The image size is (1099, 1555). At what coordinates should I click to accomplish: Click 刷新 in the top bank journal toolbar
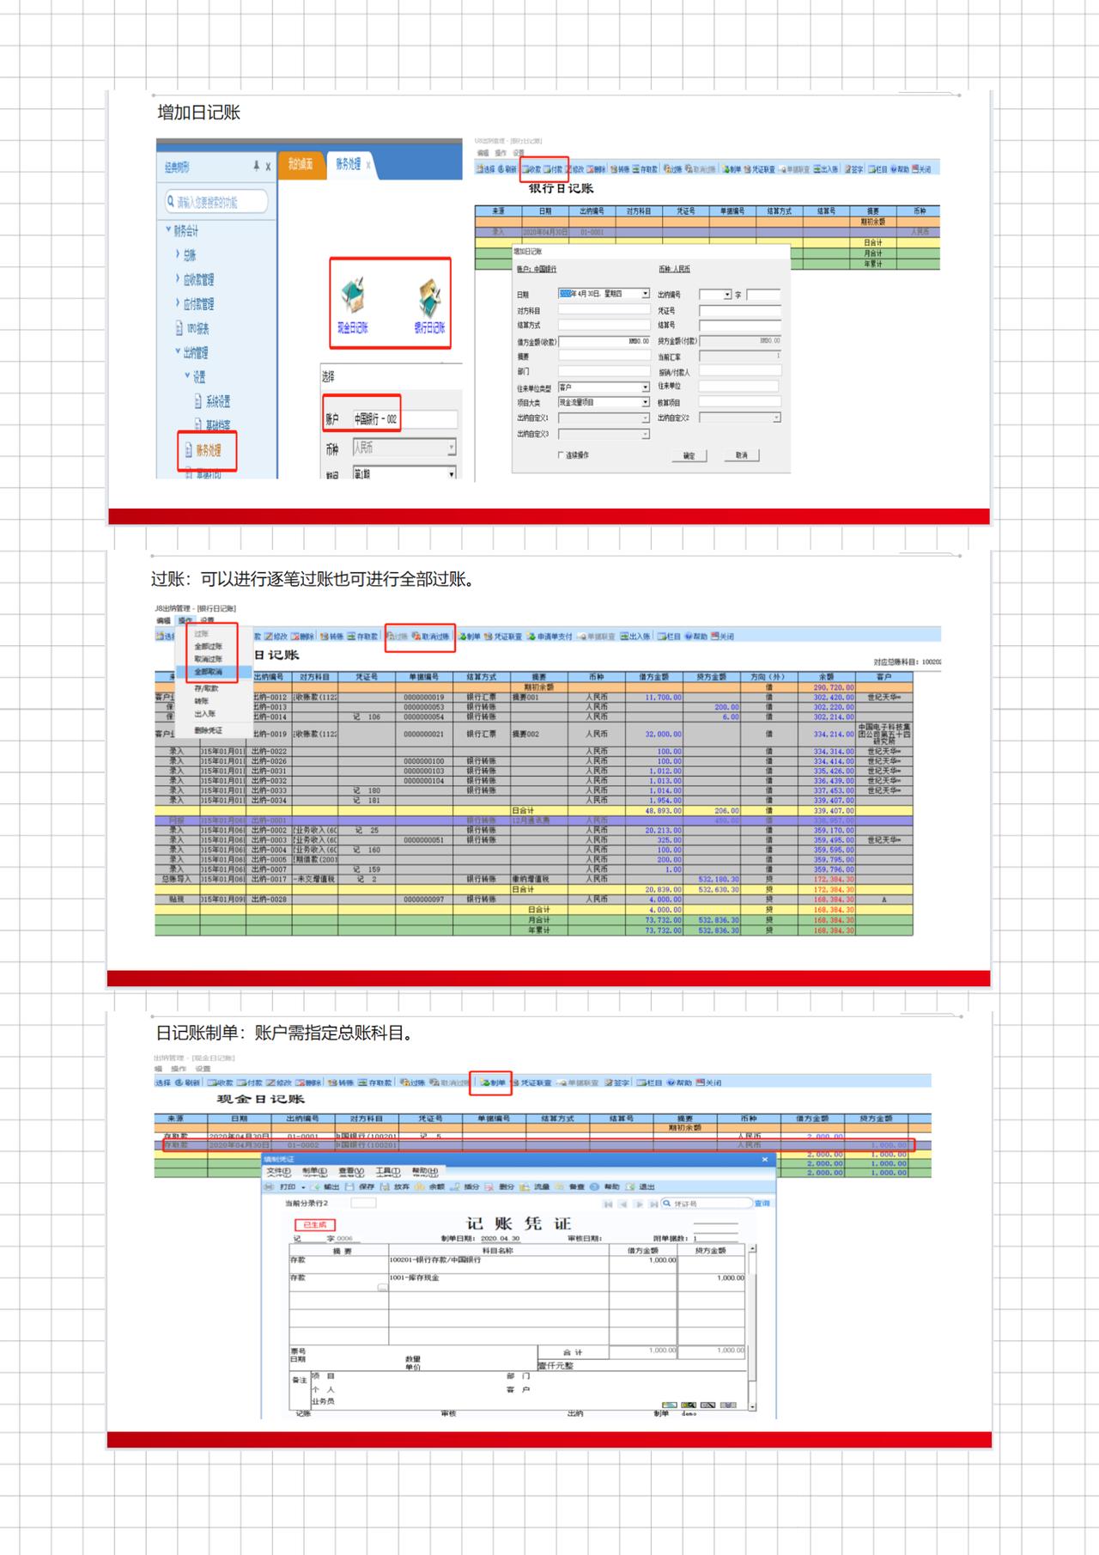tap(507, 170)
